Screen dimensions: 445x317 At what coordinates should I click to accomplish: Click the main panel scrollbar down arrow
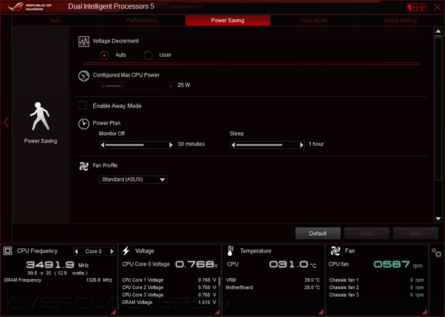click(x=438, y=218)
